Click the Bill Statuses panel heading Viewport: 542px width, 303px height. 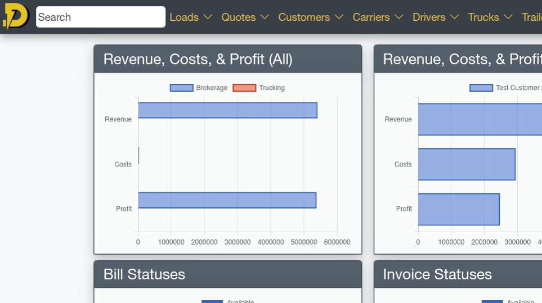point(144,274)
